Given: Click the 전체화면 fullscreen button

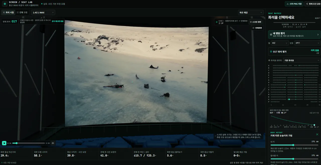Looking at the screenshot, I should pos(257,28).
